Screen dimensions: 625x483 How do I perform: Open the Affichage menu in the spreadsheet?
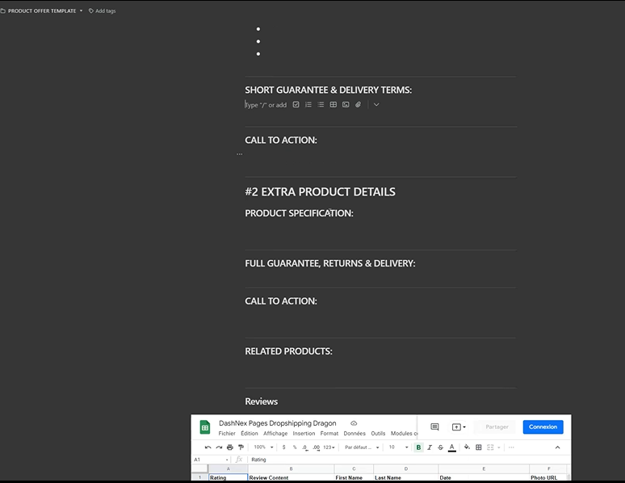[275, 434]
